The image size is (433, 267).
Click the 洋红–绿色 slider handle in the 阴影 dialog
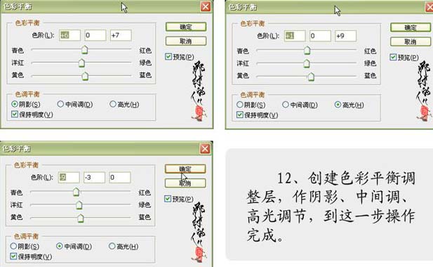pos(81,63)
